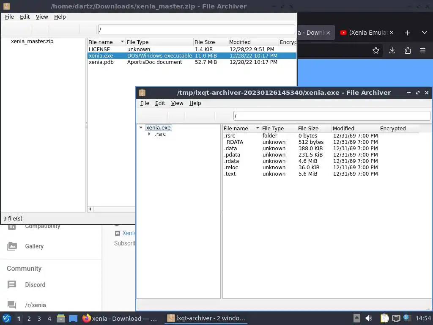Viewport: 433px width, 325px height.
Task: Click the left scroll arrow in xenia_master.zip window
Action: (90, 209)
